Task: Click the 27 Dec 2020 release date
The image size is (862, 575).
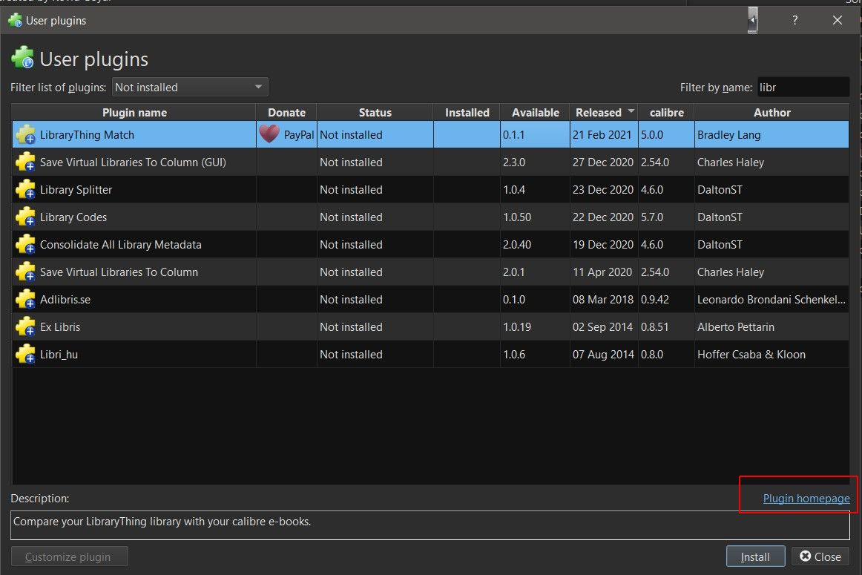Action: coord(602,162)
